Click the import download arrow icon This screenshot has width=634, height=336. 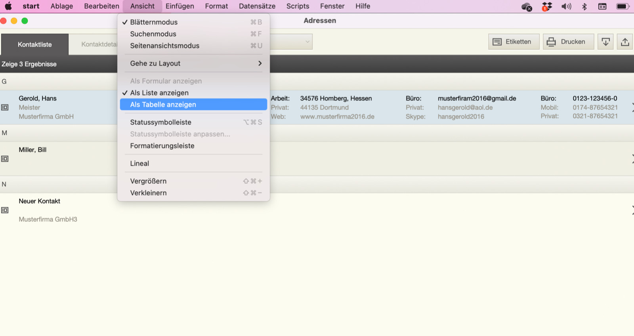click(x=605, y=42)
